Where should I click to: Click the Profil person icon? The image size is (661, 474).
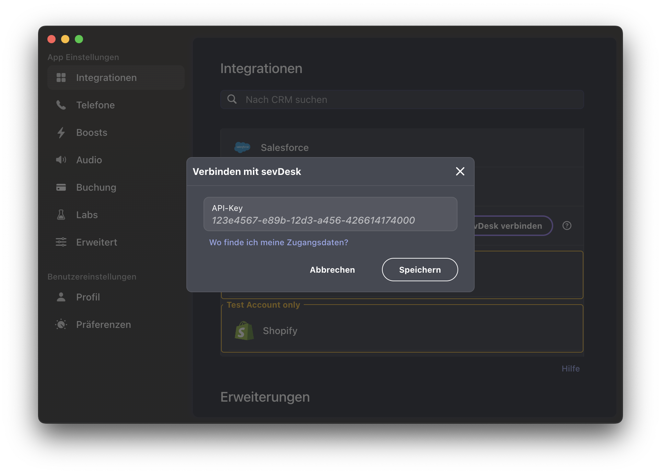(x=61, y=297)
